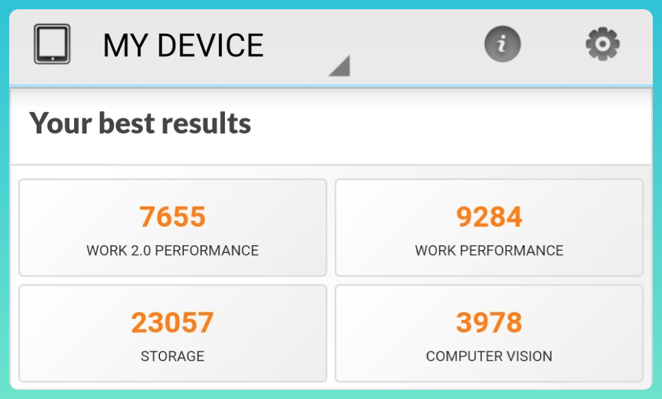This screenshot has width=662, height=399.
Task: Open the info panel via the i icon
Action: (502, 44)
